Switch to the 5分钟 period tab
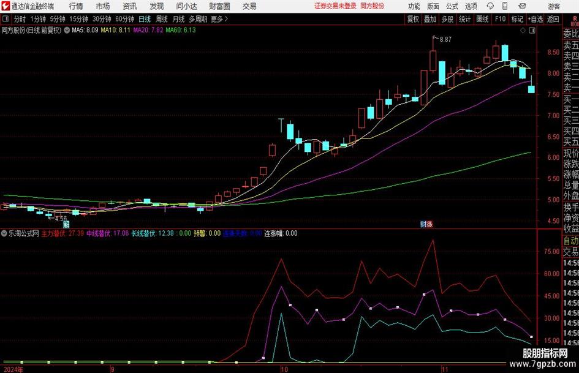 tap(58, 19)
